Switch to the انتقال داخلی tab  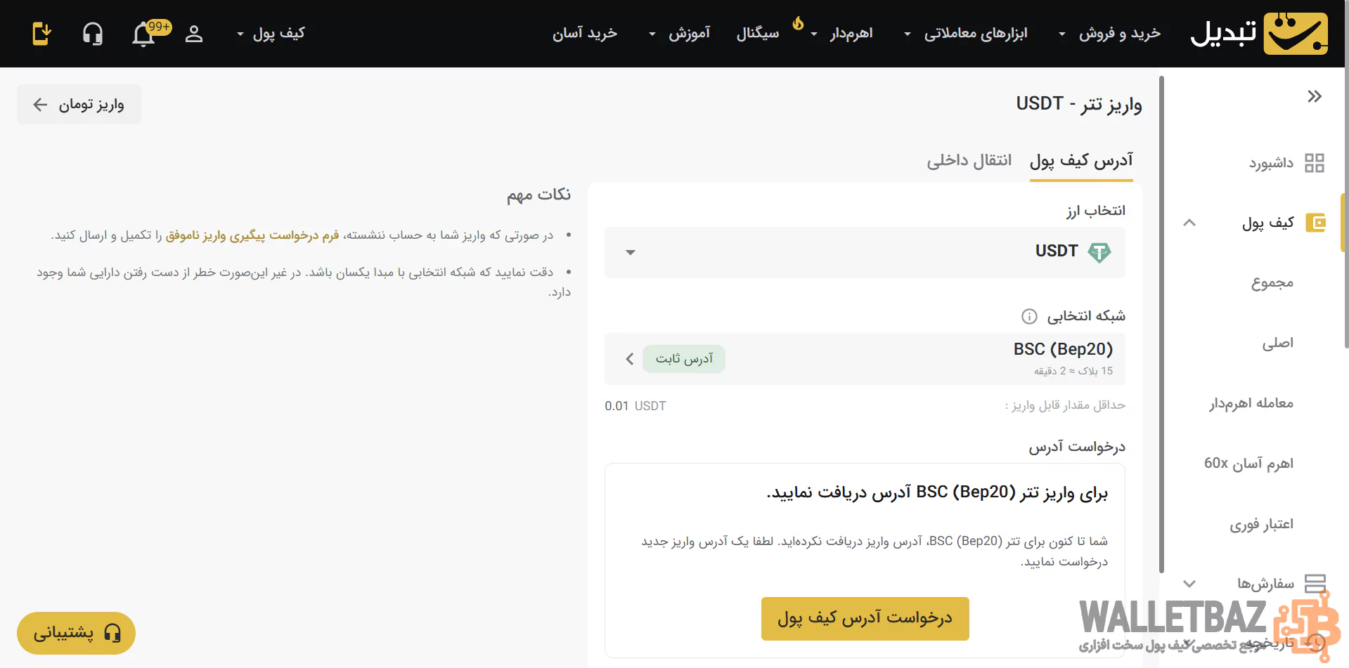click(x=969, y=161)
